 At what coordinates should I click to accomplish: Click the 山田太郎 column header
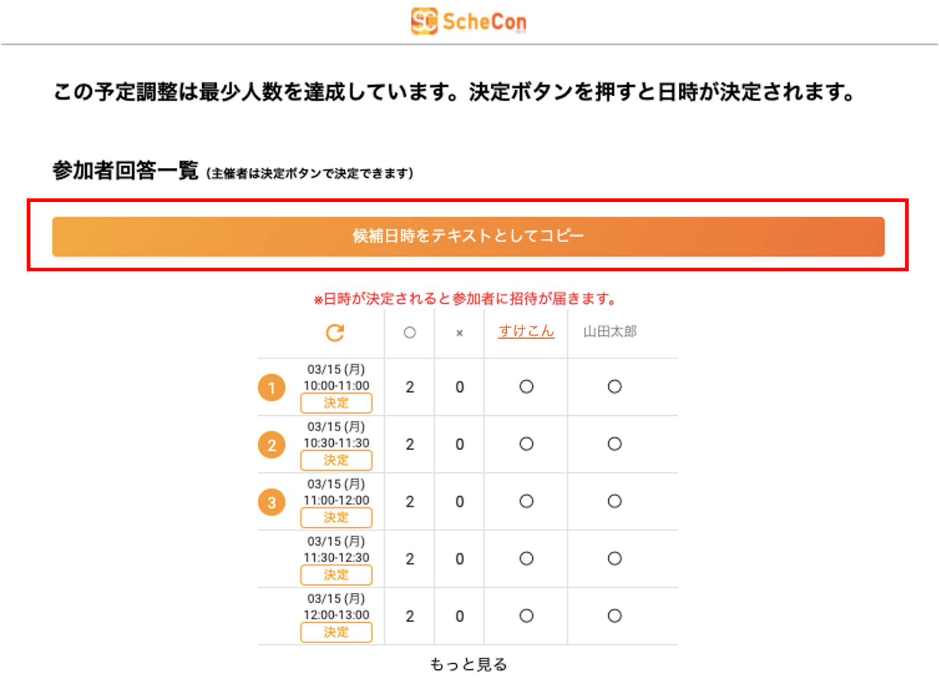tap(610, 331)
